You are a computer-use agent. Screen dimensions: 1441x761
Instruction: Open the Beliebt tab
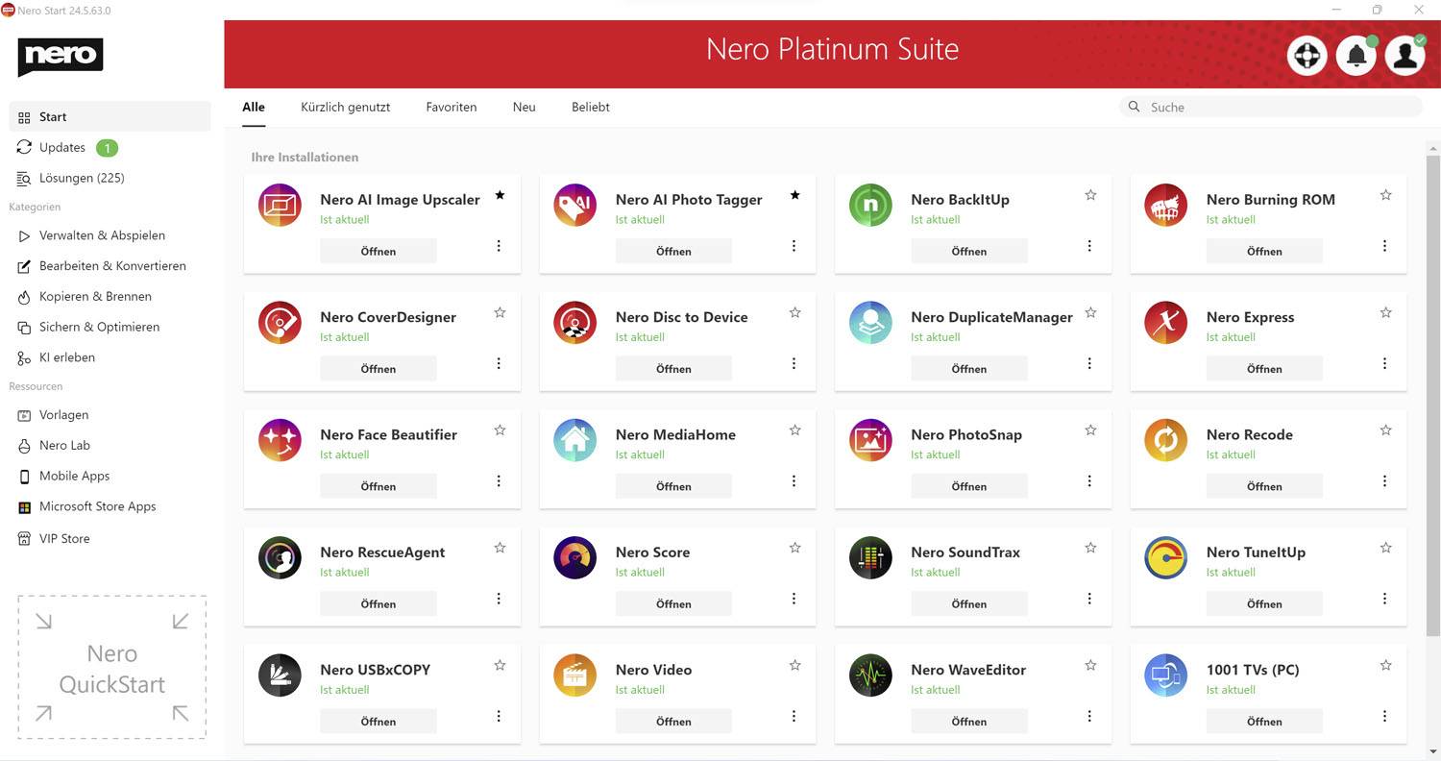click(590, 107)
